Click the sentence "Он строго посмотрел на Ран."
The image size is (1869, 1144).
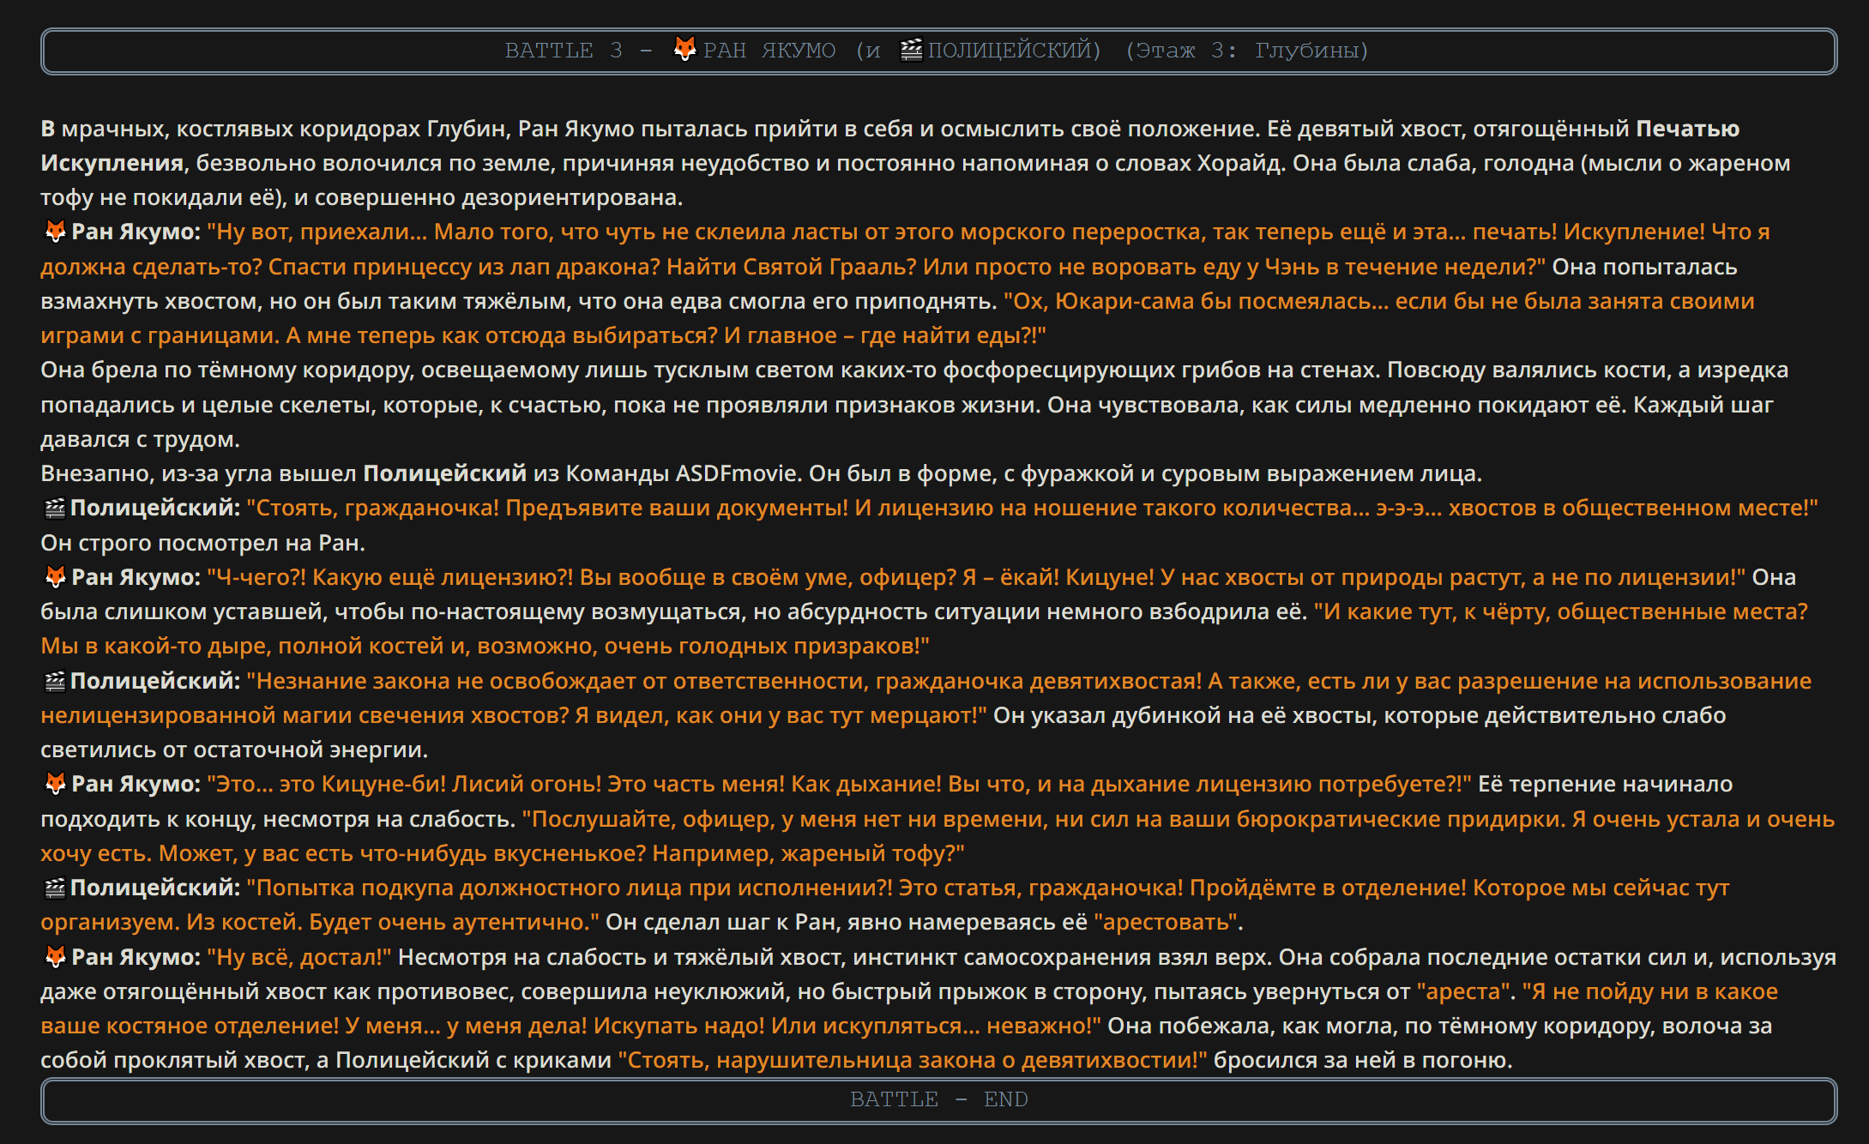(203, 543)
